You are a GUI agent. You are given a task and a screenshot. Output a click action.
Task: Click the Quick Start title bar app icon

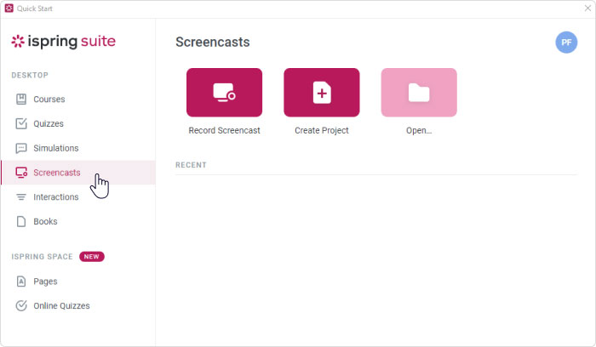coord(9,8)
